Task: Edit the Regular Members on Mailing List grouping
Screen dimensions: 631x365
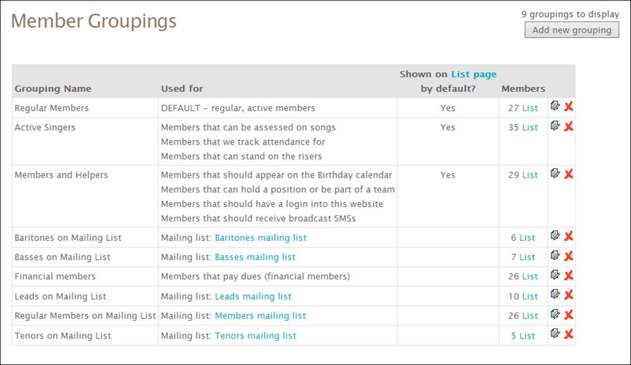Action: [555, 315]
